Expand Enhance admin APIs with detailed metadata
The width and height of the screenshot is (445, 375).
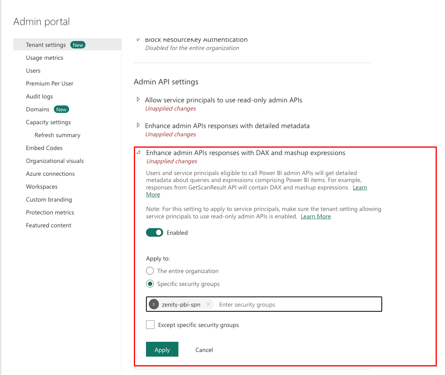tap(138, 125)
